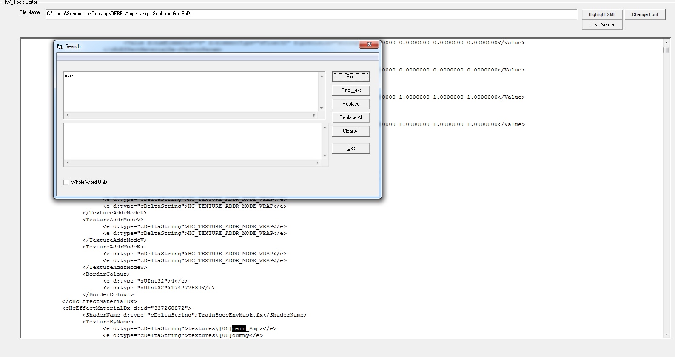The height and width of the screenshot is (357, 675).
Task: Click the Clear Screen button
Action: click(x=602, y=25)
